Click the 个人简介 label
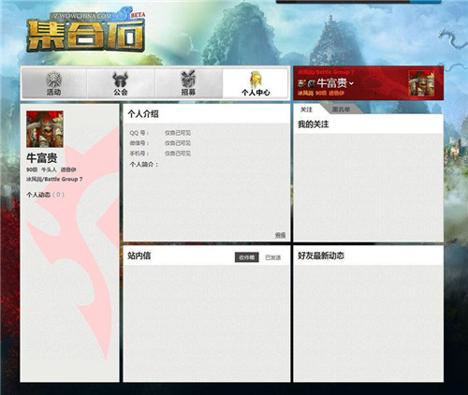The image size is (468, 395). tap(144, 165)
